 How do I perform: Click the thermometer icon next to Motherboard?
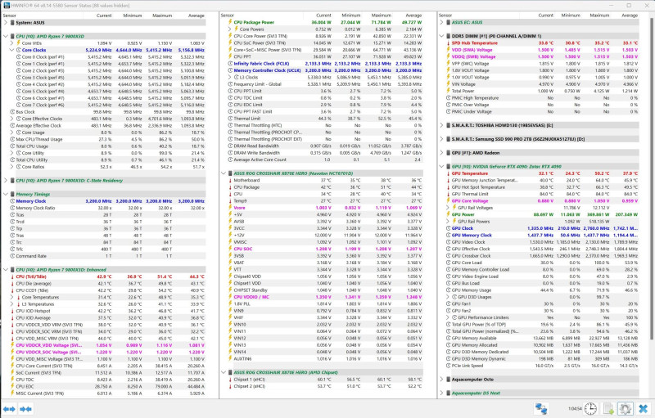[230, 180]
